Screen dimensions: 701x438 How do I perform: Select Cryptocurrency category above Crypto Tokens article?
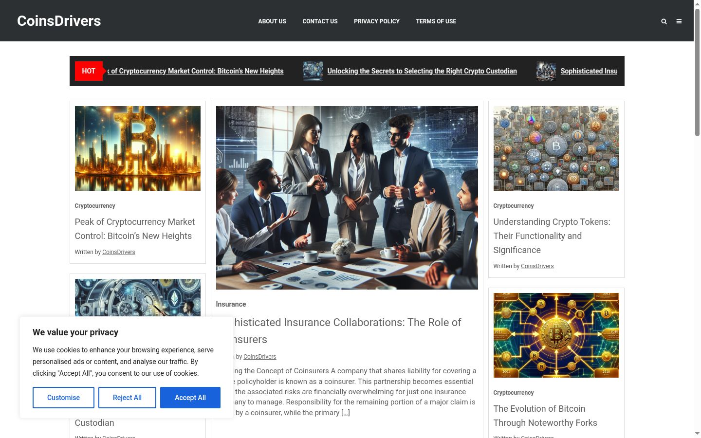[x=514, y=206]
